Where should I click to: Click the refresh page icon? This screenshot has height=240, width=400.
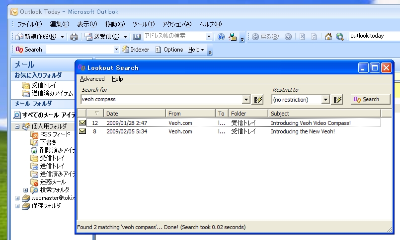(x=314, y=37)
